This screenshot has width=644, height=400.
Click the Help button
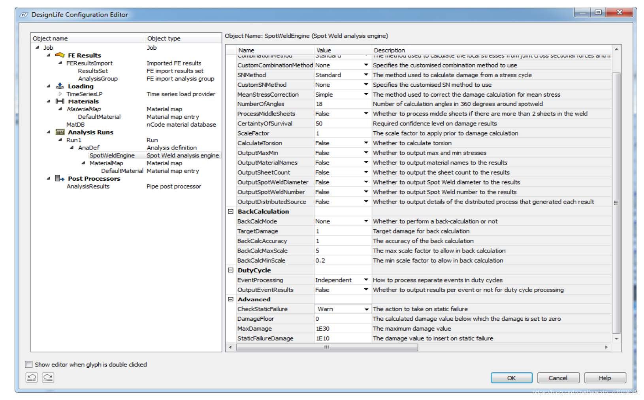coord(605,378)
